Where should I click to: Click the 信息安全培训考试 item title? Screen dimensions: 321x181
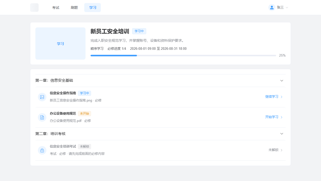pos(63,147)
